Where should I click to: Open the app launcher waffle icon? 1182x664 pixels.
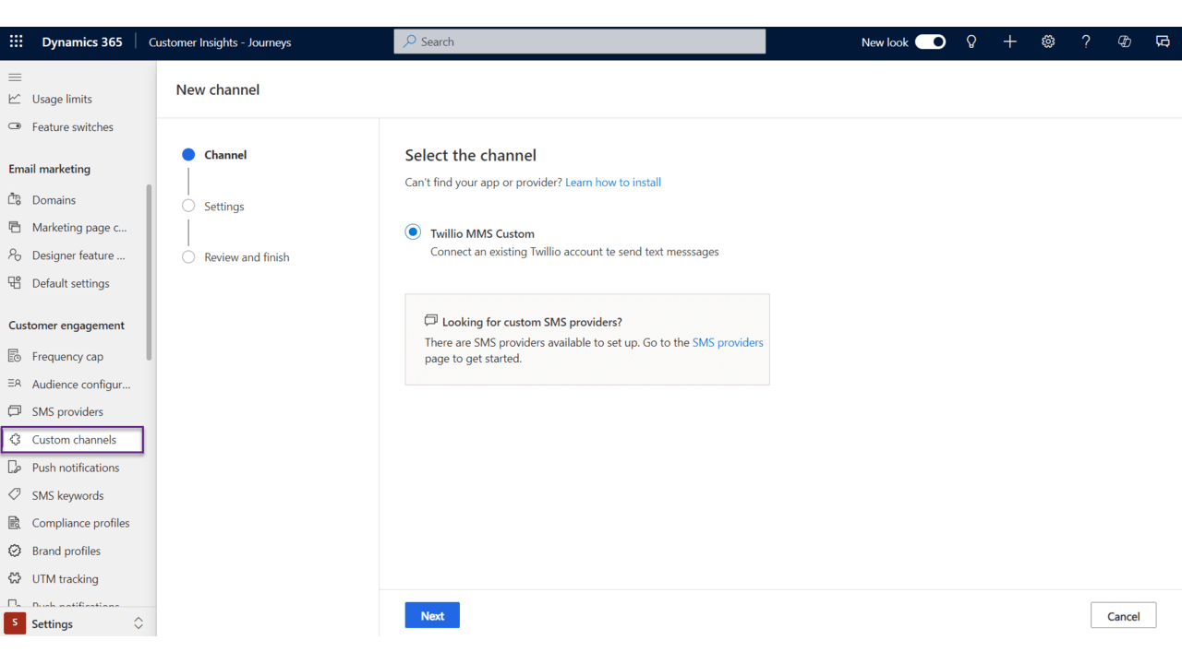[x=16, y=41]
